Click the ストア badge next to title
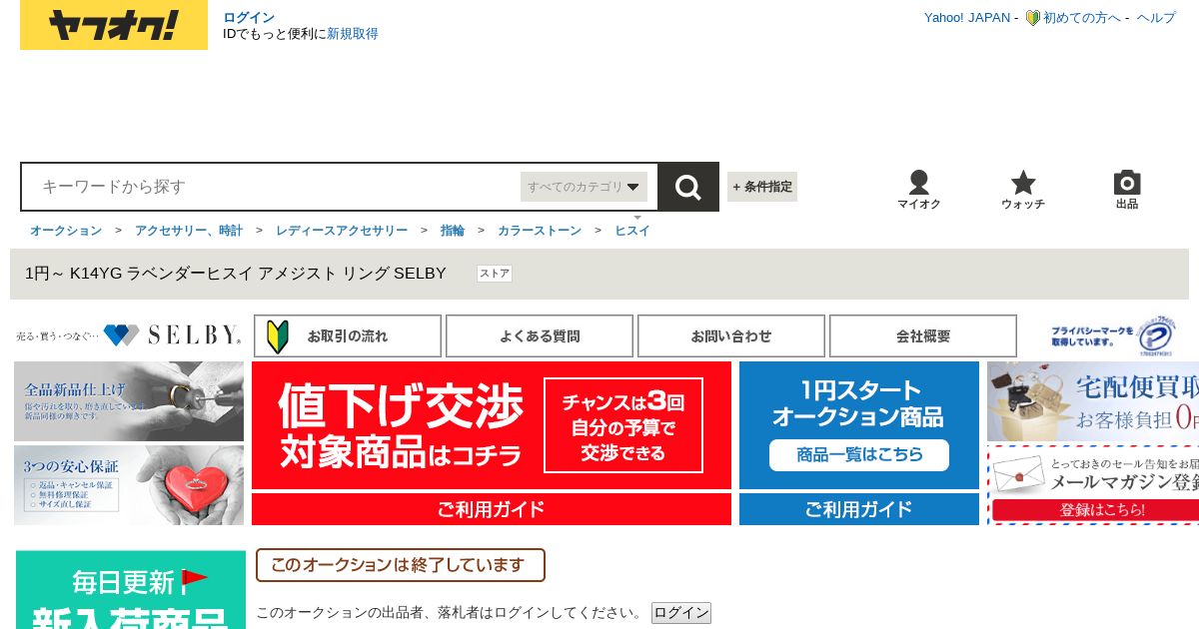Screen dimensions: 1199x629 click(x=495, y=274)
